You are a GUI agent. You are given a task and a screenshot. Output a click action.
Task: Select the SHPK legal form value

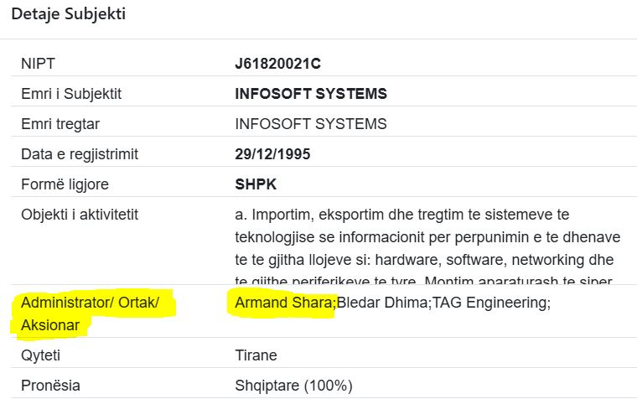click(256, 184)
